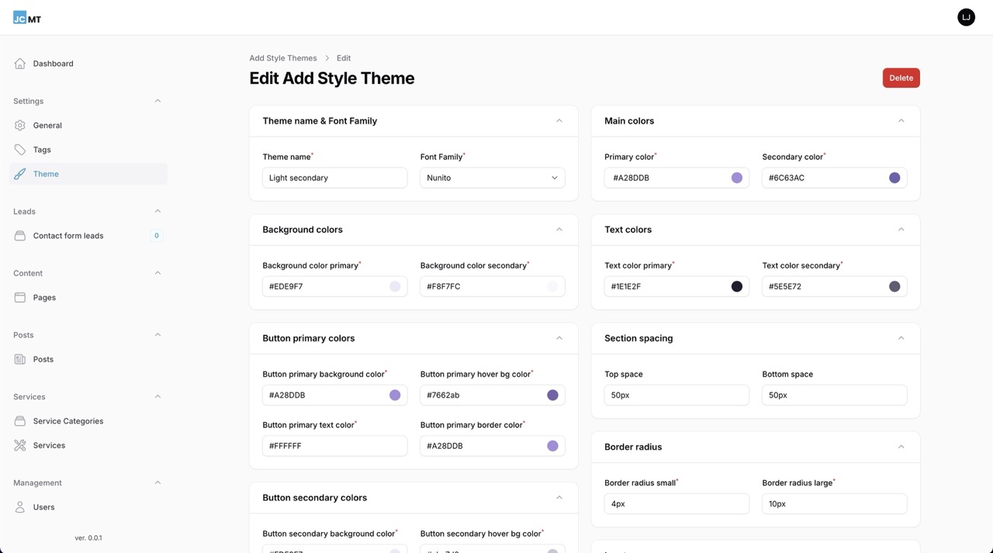The height and width of the screenshot is (553, 993).
Task: Collapse the Main colors card
Action: click(901, 120)
